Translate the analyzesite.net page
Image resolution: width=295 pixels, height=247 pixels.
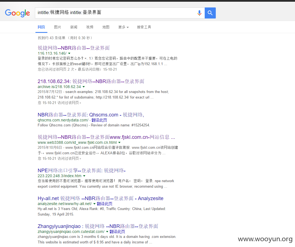point(104,204)
